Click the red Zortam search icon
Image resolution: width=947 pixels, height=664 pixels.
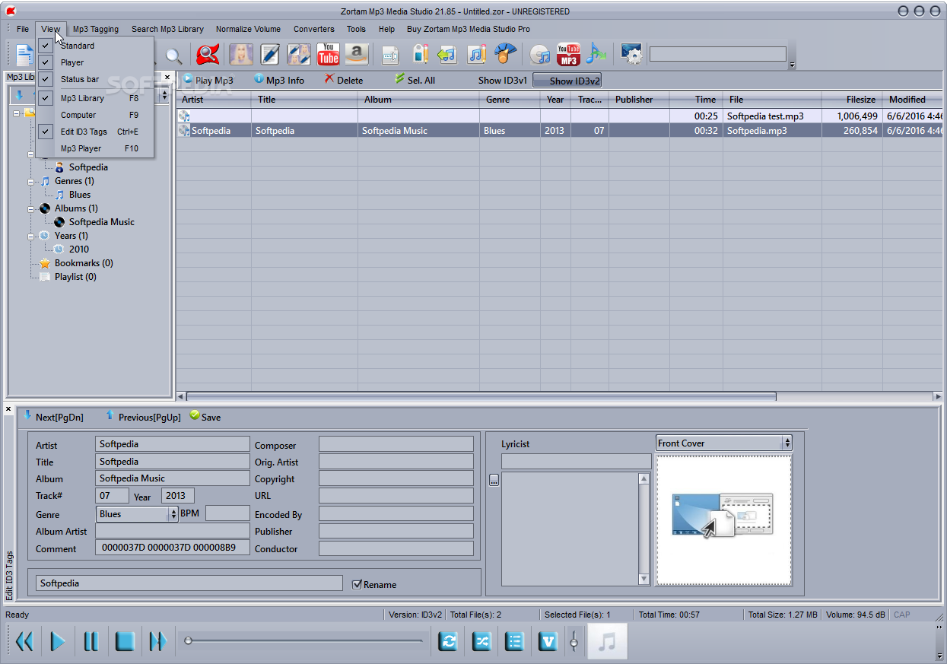(x=208, y=54)
